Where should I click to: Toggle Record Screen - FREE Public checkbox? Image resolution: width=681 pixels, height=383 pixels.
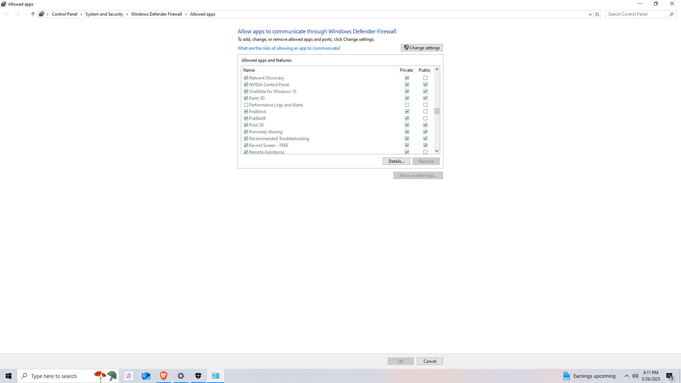(425, 145)
